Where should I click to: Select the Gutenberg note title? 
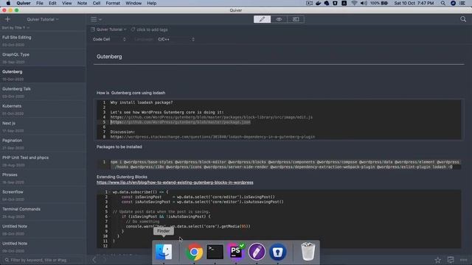[109, 57]
